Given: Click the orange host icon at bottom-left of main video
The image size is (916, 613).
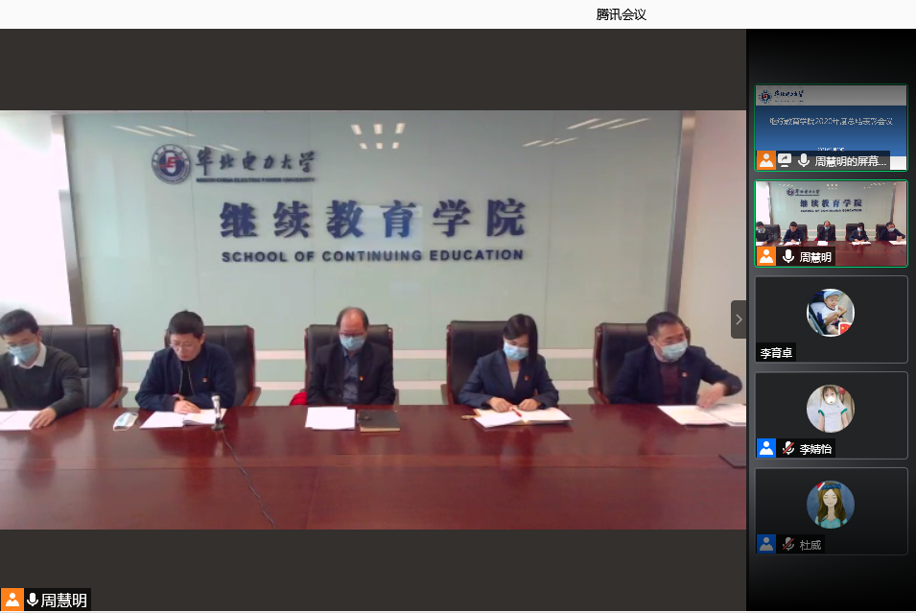Looking at the screenshot, I should [12, 601].
